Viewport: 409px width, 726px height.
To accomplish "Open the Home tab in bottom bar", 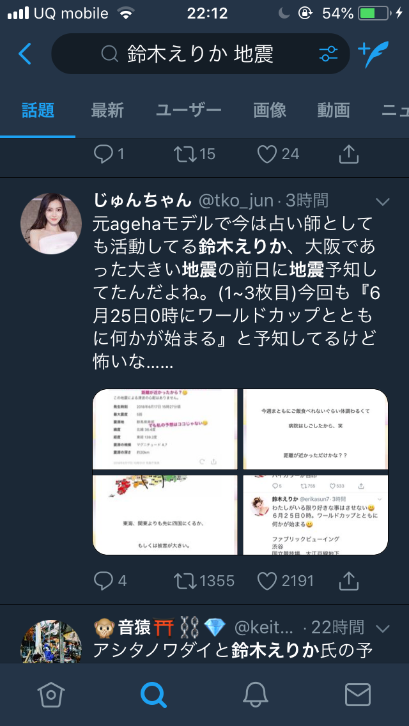I will click(51, 695).
